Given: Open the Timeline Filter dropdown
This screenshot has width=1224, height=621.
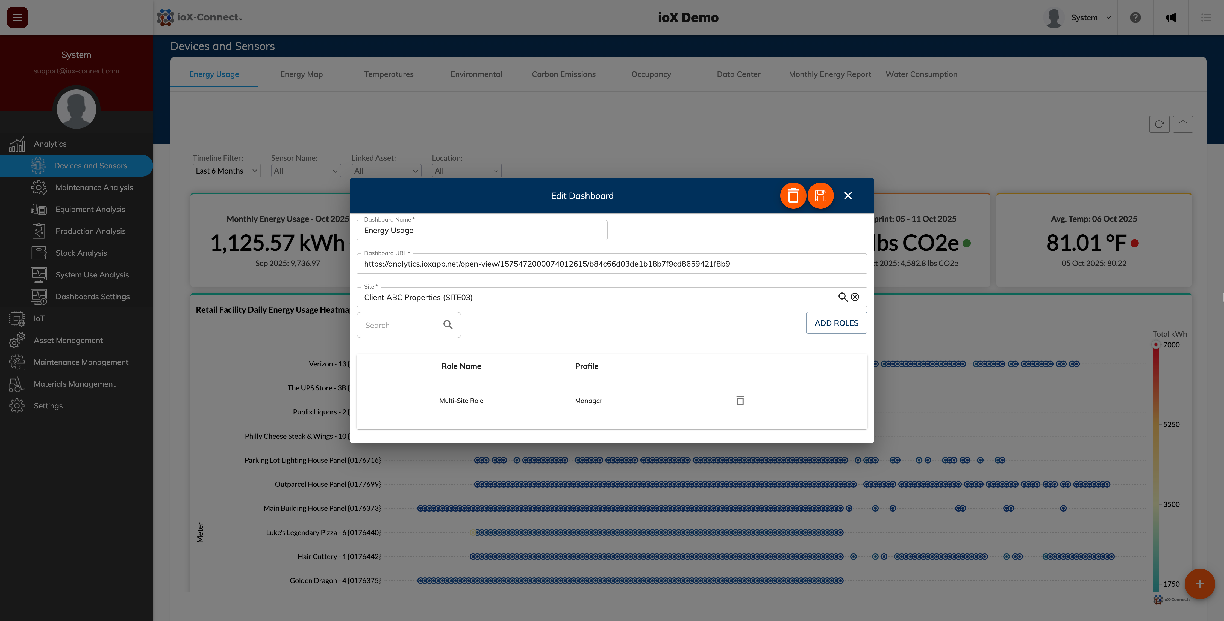Looking at the screenshot, I should (x=226, y=171).
